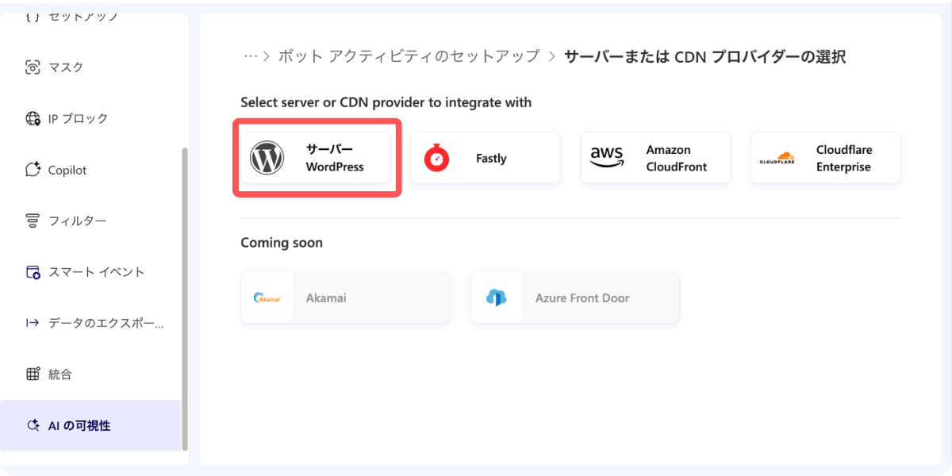Open the 統合 menu item
The height and width of the screenshot is (476, 952).
91,374
